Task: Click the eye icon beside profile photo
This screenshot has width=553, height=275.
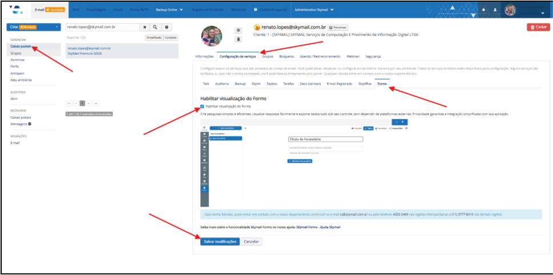Action: coord(239,30)
